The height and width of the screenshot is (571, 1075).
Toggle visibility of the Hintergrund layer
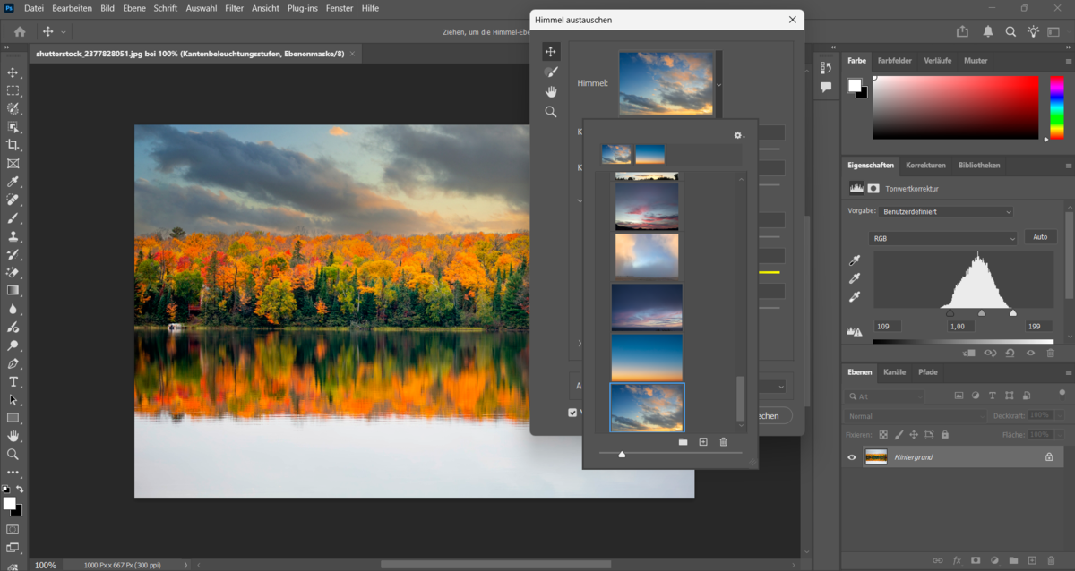851,457
